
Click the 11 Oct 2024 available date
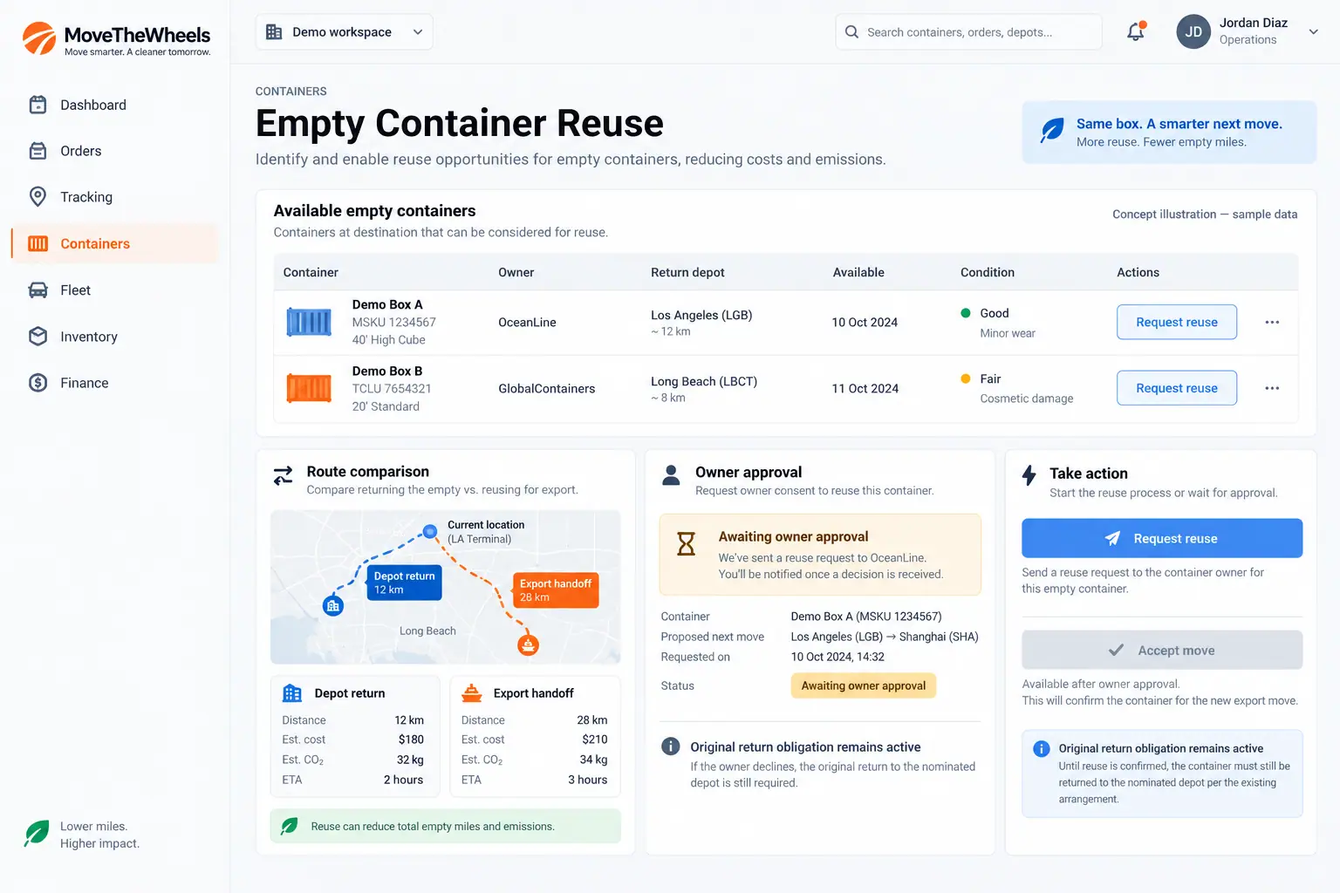click(865, 388)
